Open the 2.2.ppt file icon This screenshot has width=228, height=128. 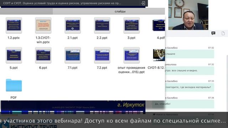click(102, 25)
